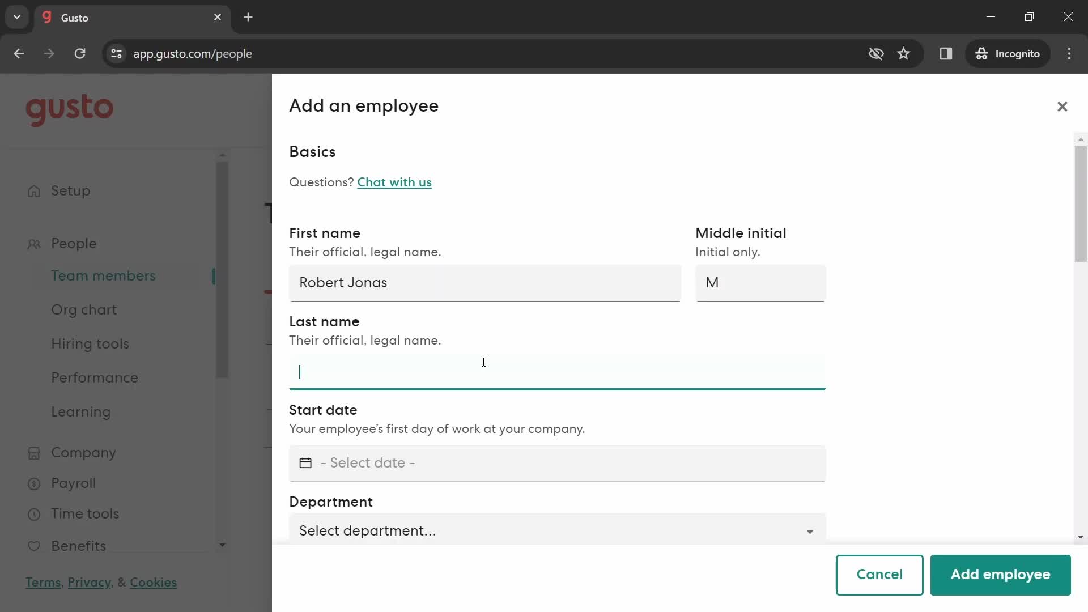
Task: Click the Add employee button
Action: coord(1001,575)
